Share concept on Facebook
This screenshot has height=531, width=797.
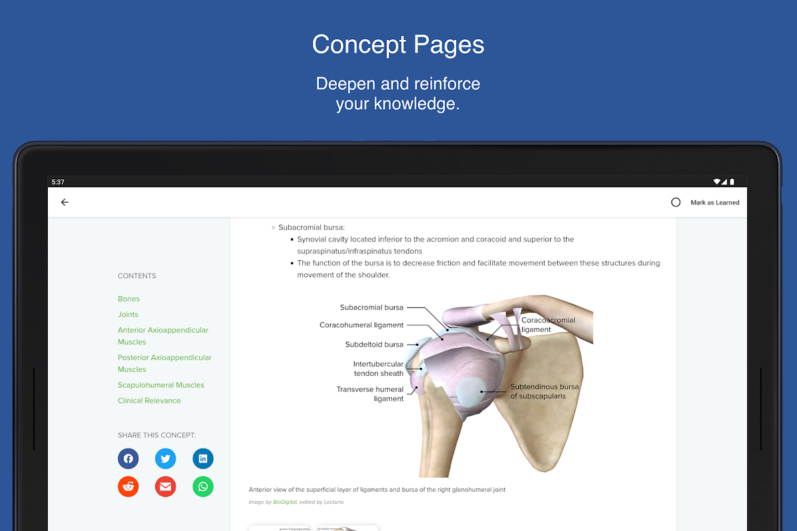pos(128,459)
